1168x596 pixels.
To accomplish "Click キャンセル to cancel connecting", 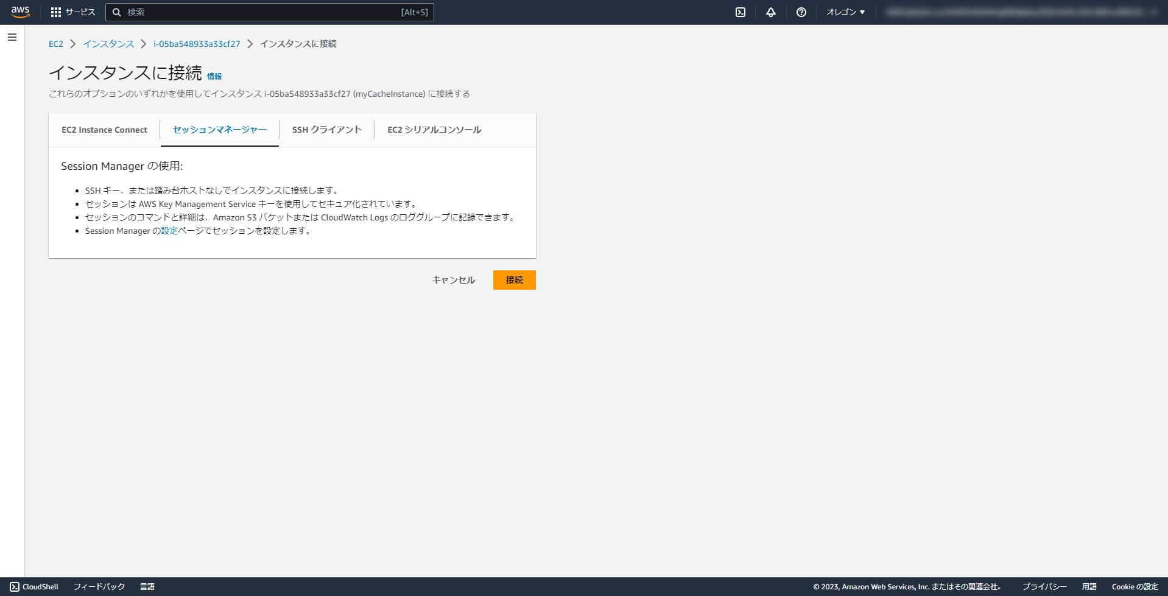I will click(x=452, y=279).
